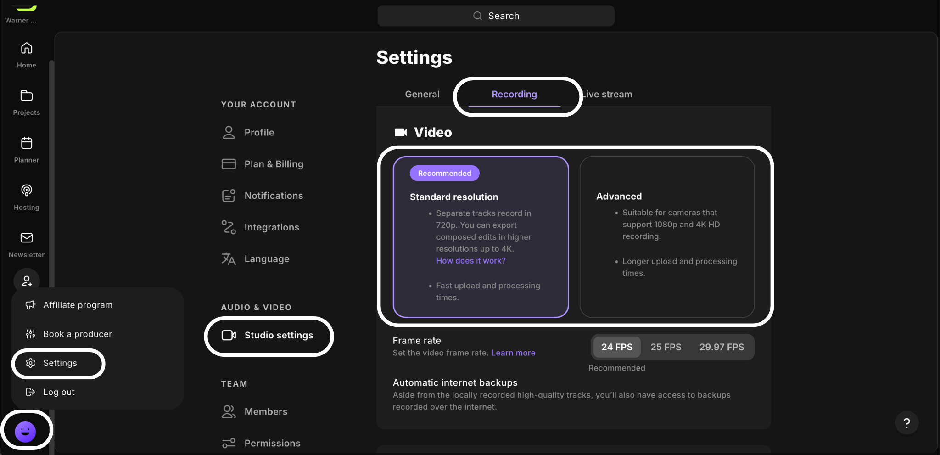Click the Integrations icon
This screenshot has width=940, height=455.
229,227
